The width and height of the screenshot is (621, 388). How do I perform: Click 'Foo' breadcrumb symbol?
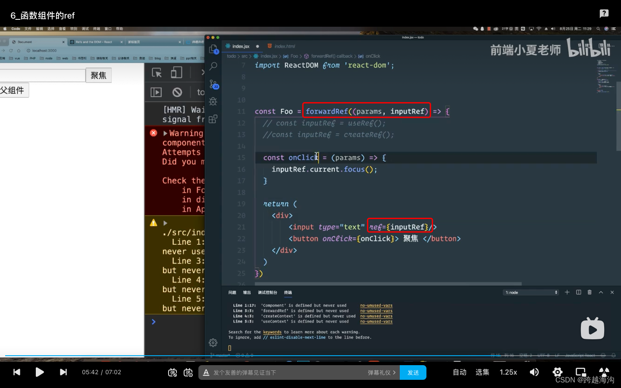tap(294, 56)
